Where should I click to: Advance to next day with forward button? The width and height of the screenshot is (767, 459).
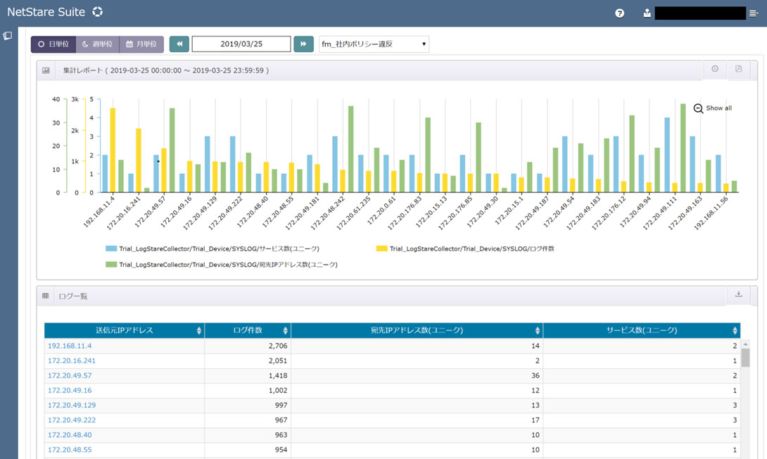(x=303, y=44)
